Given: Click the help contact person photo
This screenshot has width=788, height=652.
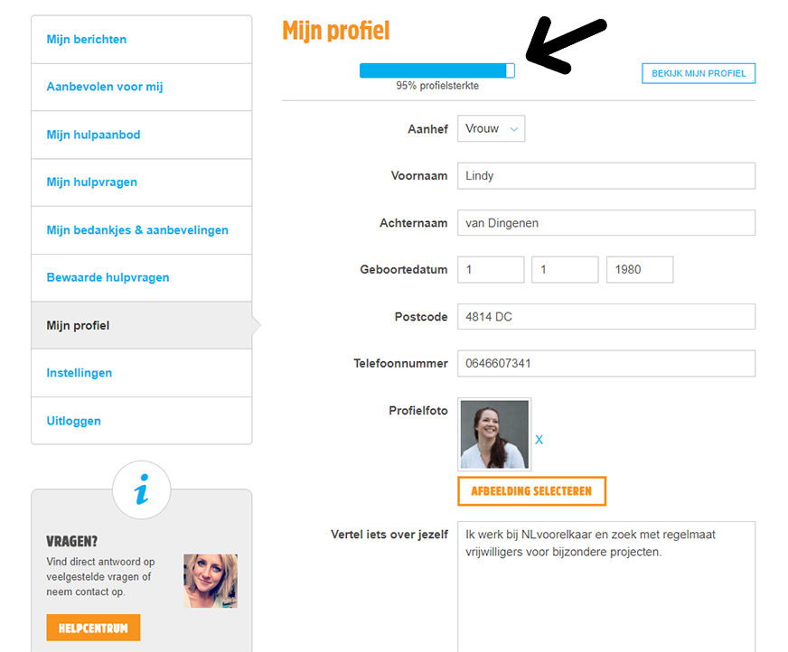Looking at the screenshot, I should 211,581.
